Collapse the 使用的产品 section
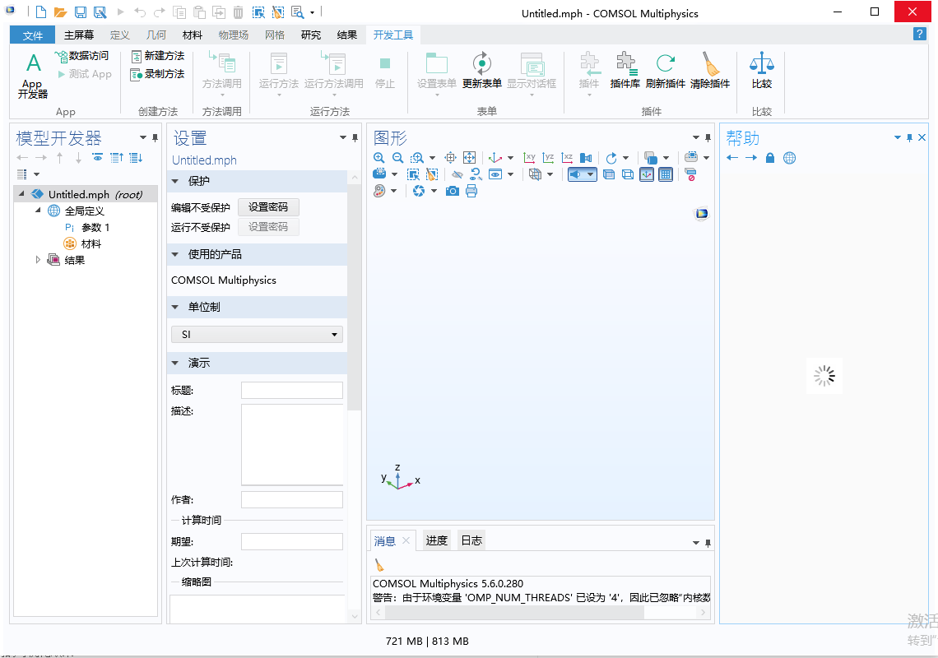938x658 pixels. 175,254
